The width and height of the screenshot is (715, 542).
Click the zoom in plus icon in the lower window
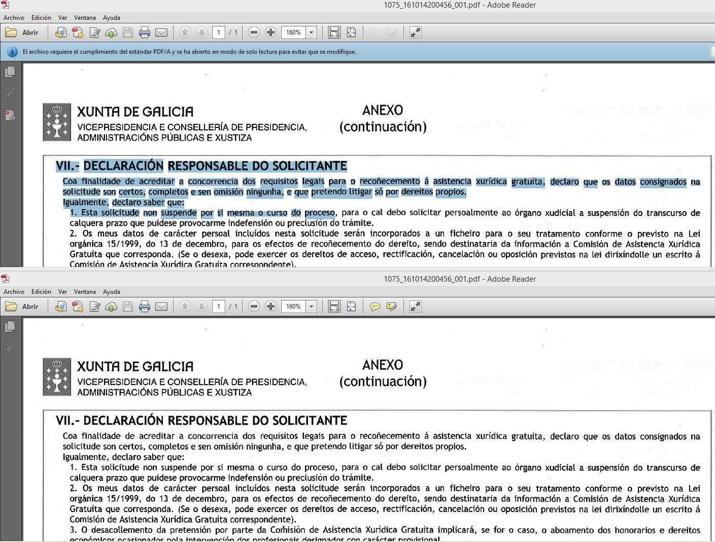tap(271, 307)
